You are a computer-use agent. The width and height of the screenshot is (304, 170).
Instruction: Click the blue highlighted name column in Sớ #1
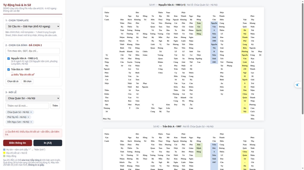pyautogui.click(x=214, y=43)
